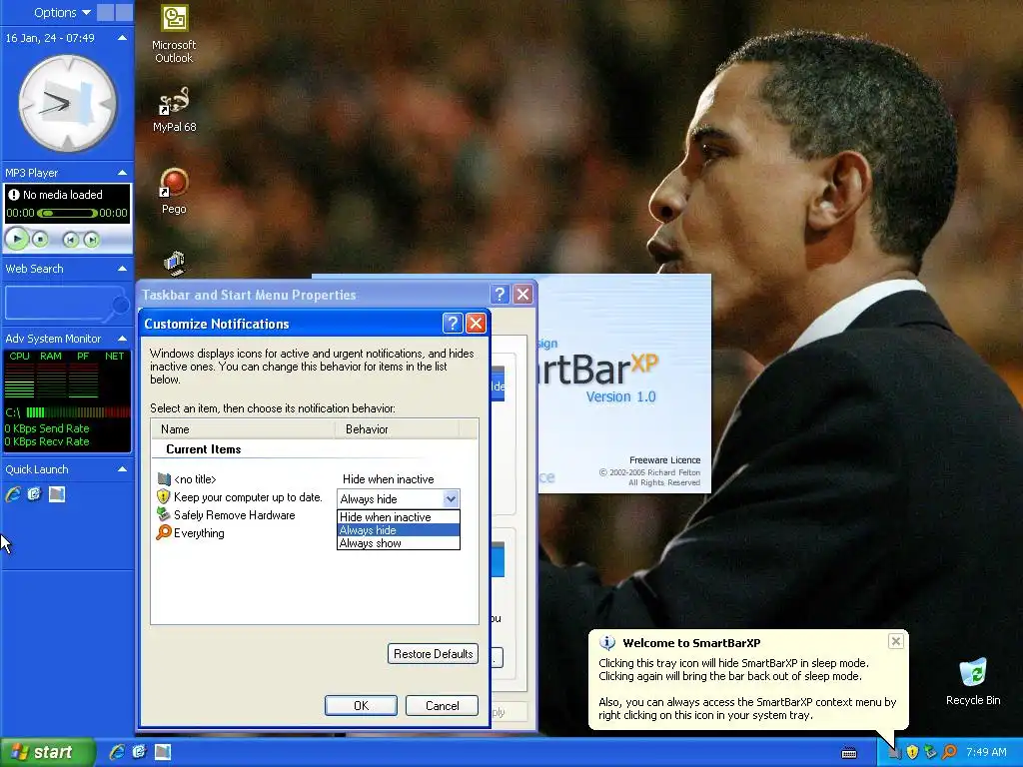Click Help button in Customize Notifications title bar
The width and height of the screenshot is (1023, 767).
(x=453, y=324)
